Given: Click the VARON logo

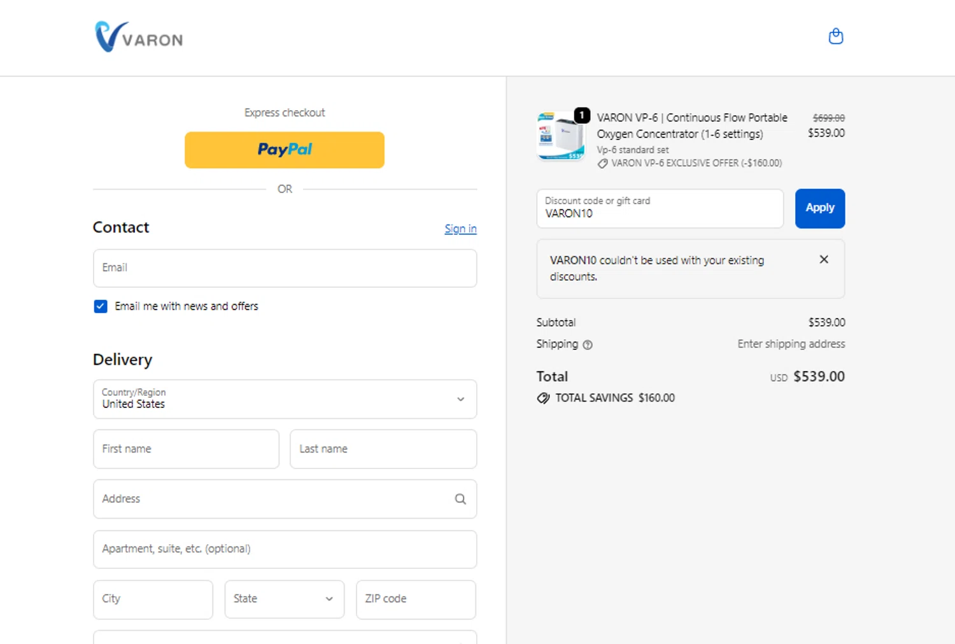Looking at the screenshot, I should (x=139, y=37).
